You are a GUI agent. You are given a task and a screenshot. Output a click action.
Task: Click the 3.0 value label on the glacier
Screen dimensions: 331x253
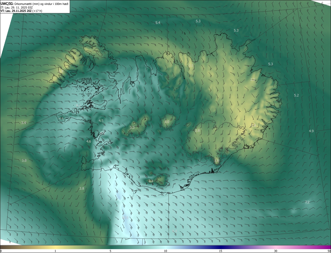167,122
